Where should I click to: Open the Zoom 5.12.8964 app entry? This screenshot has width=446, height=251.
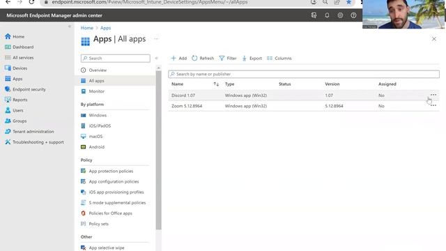click(187, 106)
